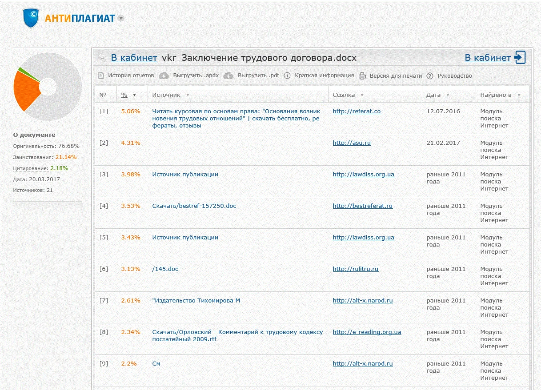Viewport: 541px width, 390px height.
Task: Click the Выгрузить .apdx cloud download icon
Action: [164, 76]
